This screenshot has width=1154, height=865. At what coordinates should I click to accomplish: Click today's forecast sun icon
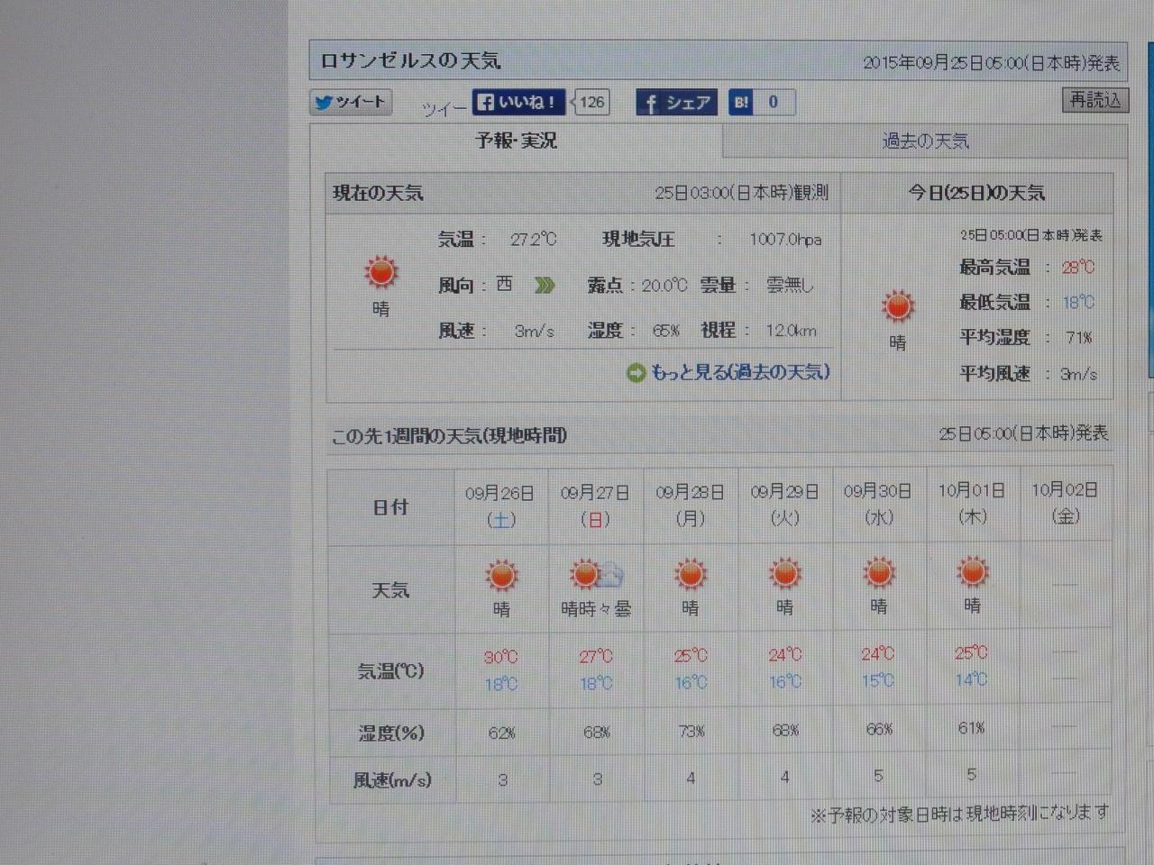pyautogui.click(x=898, y=306)
